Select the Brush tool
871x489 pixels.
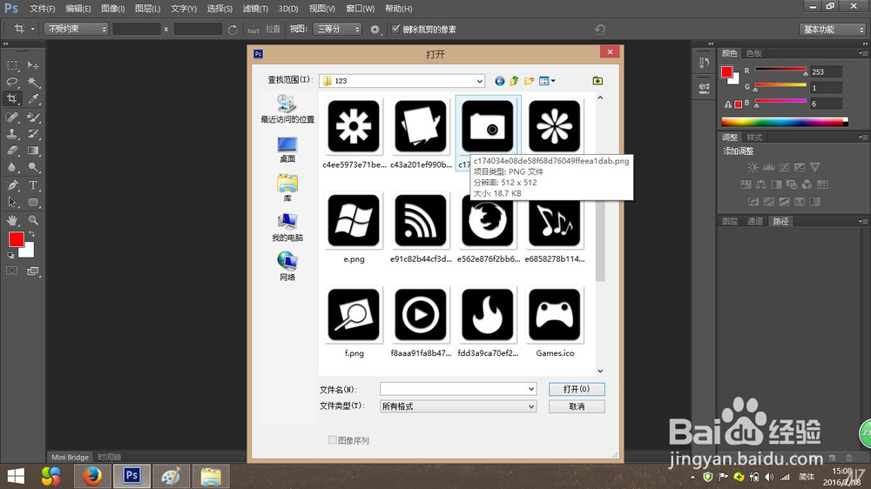33,117
